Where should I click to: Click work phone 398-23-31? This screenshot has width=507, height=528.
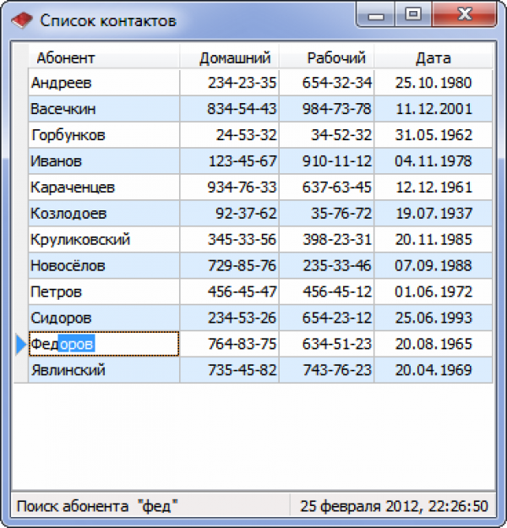click(x=327, y=239)
